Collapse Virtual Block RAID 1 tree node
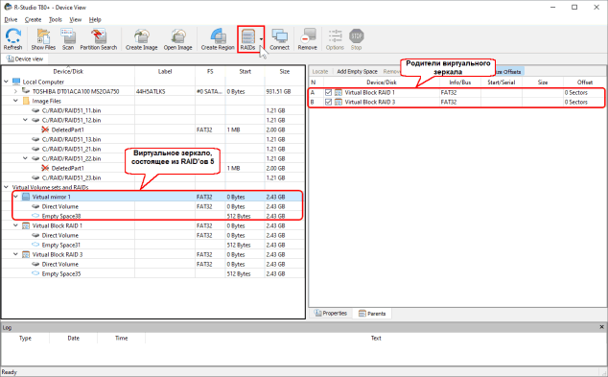608x377 pixels. [x=15, y=225]
